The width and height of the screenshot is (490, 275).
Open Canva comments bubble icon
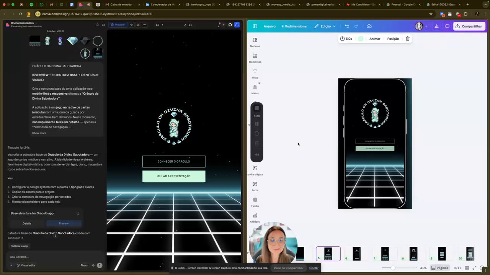pyautogui.click(x=447, y=26)
